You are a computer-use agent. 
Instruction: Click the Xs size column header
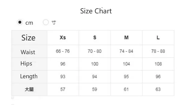63,37
